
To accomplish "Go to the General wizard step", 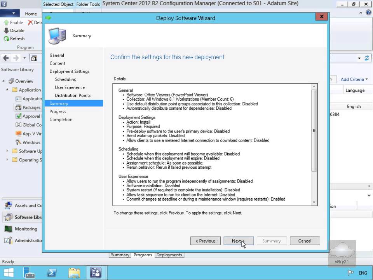I will pyautogui.click(x=57, y=55).
